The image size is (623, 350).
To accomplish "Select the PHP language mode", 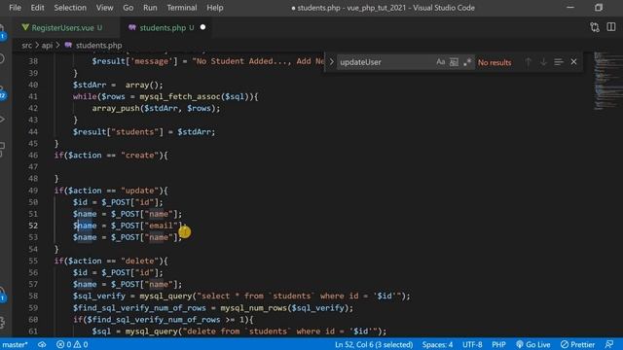I will (498, 344).
